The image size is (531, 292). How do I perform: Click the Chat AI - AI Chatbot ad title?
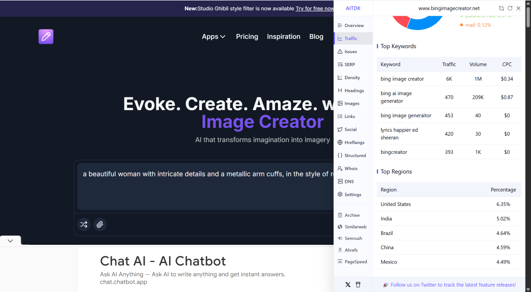pyautogui.click(x=163, y=261)
